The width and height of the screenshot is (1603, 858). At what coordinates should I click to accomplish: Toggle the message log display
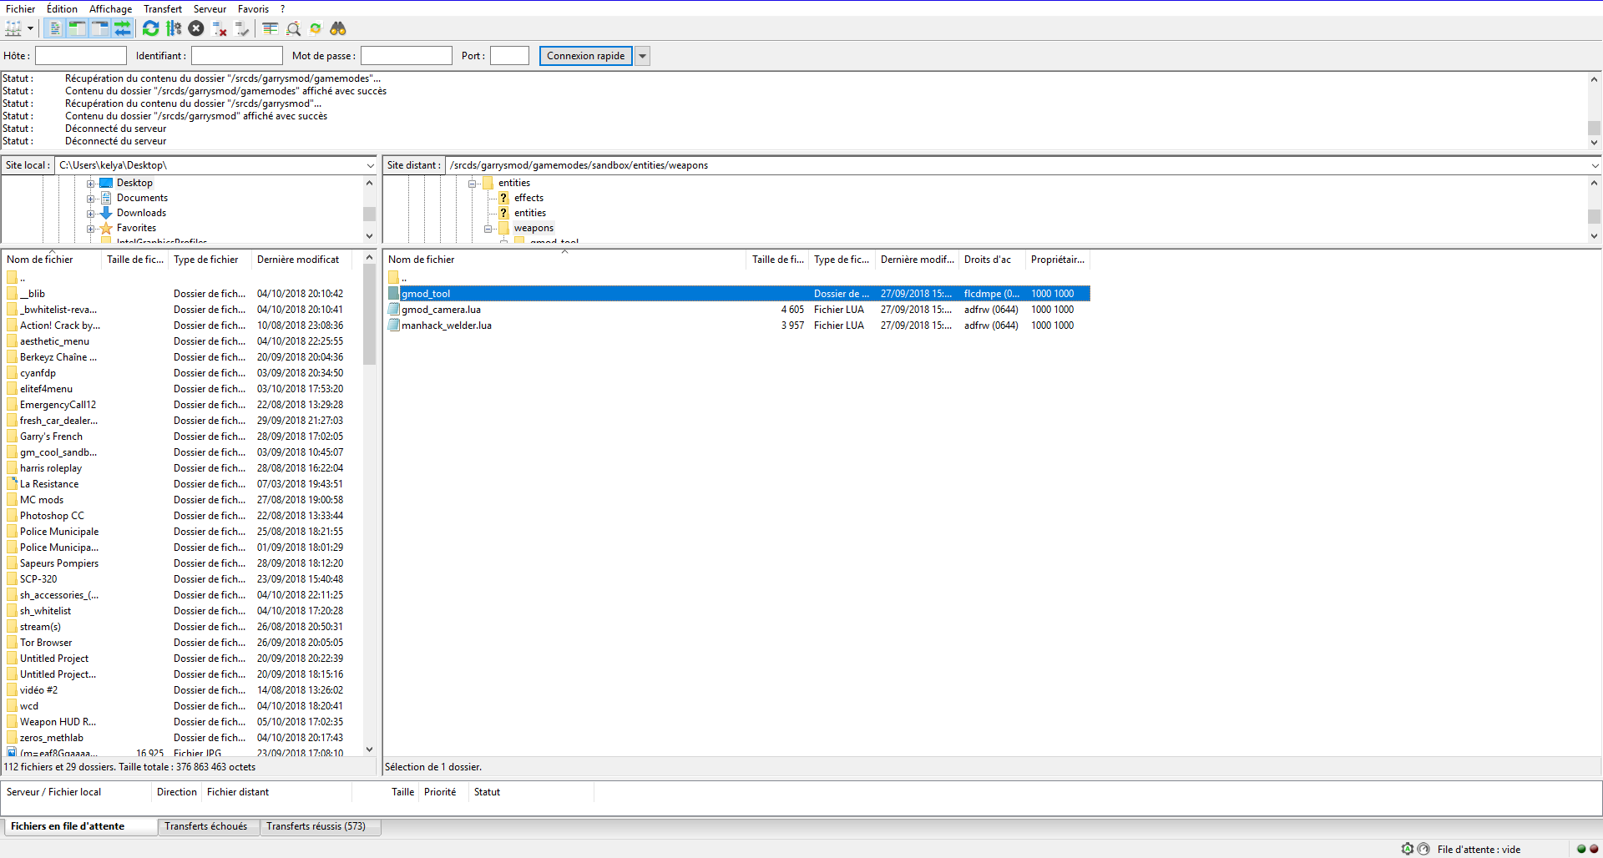(55, 28)
